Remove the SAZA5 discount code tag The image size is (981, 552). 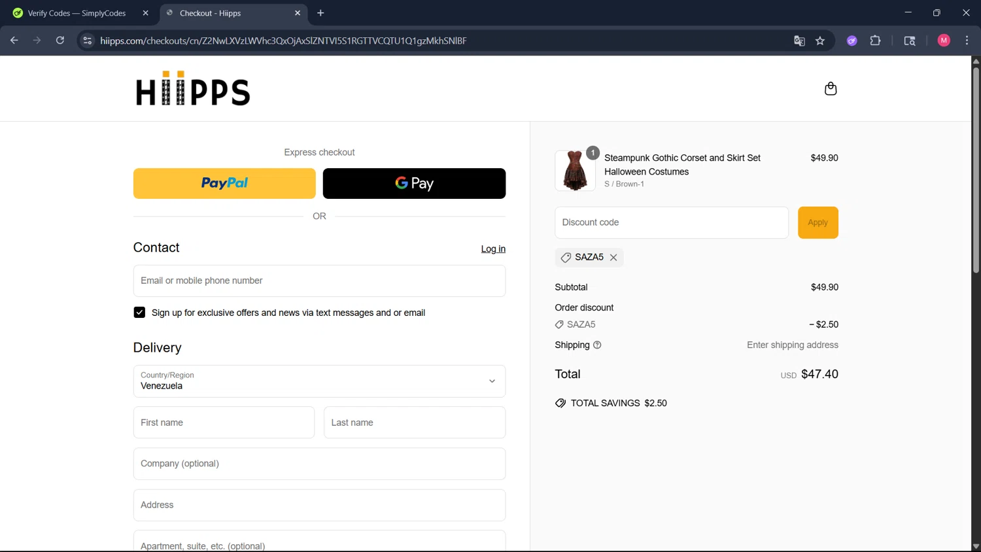tap(613, 258)
